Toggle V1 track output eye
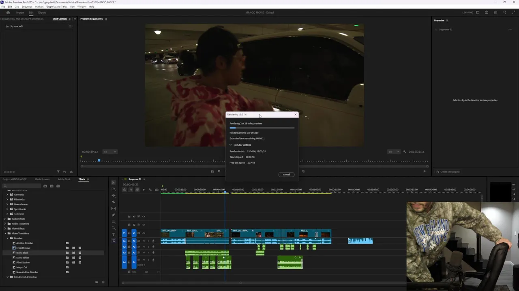The height and width of the screenshot is (291, 519). coord(143,233)
